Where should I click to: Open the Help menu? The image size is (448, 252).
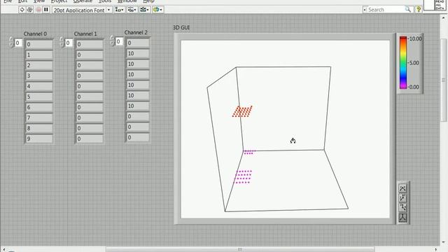148,1
